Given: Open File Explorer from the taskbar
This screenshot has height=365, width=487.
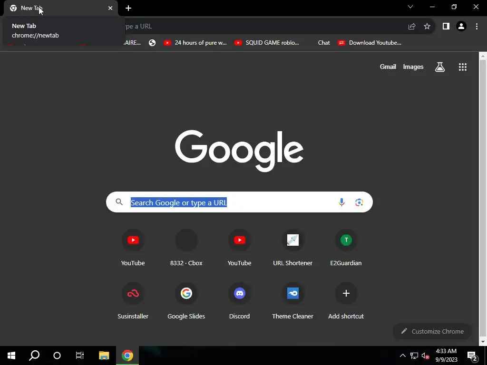Looking at the screenshot, I should 104,355.
